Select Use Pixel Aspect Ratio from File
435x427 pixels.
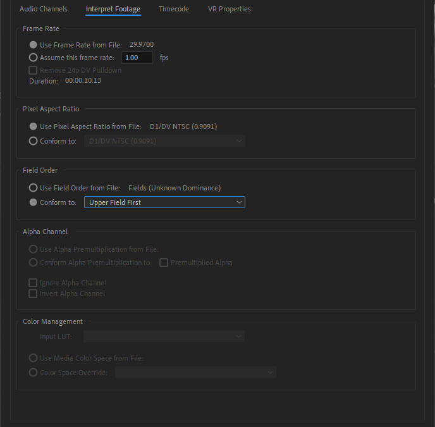click(34, 127)
